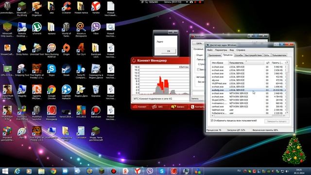Select the WUDFHost.exe process row
The image size is (311, 175).
pyautogui.click(x=248, y=83)
